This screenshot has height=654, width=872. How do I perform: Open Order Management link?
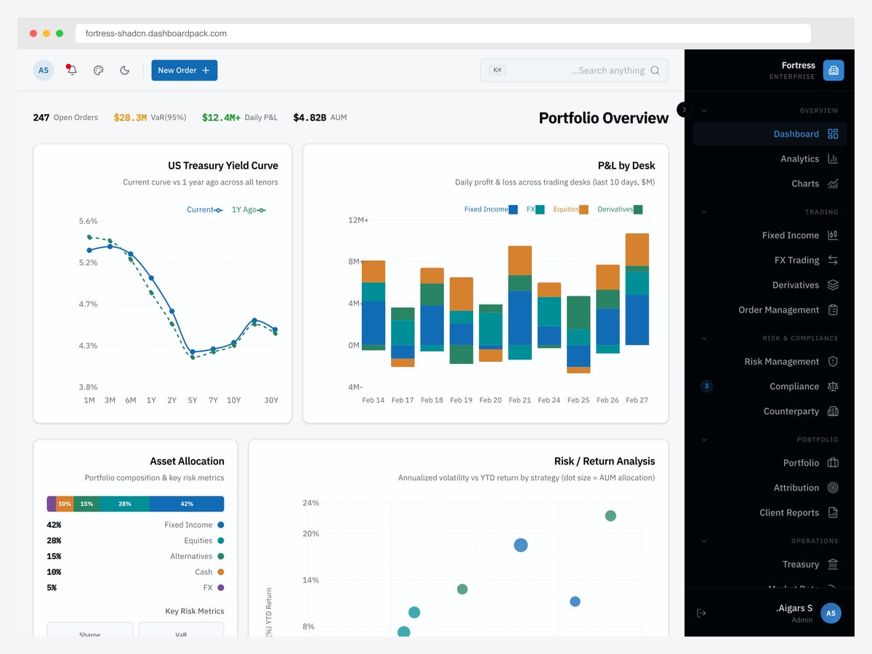click(x=770, y=310)
